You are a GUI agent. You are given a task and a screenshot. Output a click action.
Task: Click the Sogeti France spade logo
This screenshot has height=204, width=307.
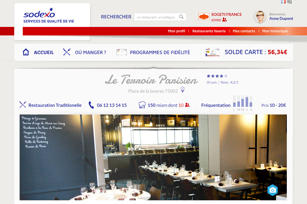point(204,17)
